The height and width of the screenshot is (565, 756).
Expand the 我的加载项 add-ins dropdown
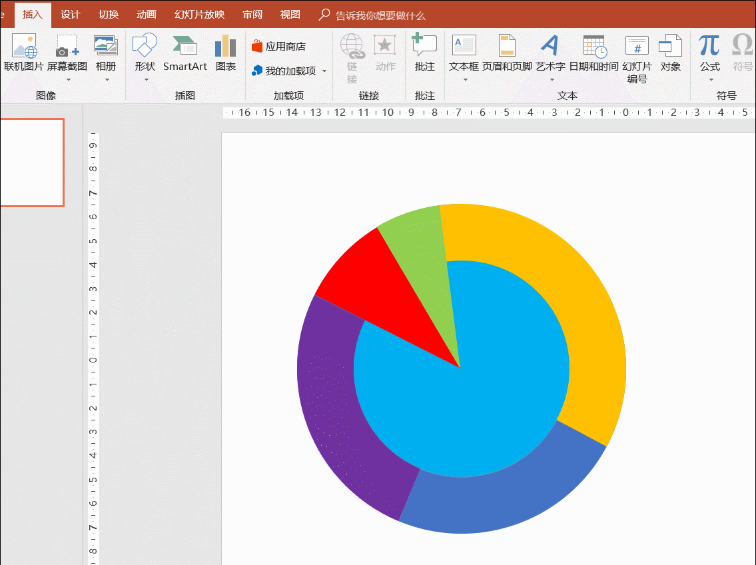(324, 71)
